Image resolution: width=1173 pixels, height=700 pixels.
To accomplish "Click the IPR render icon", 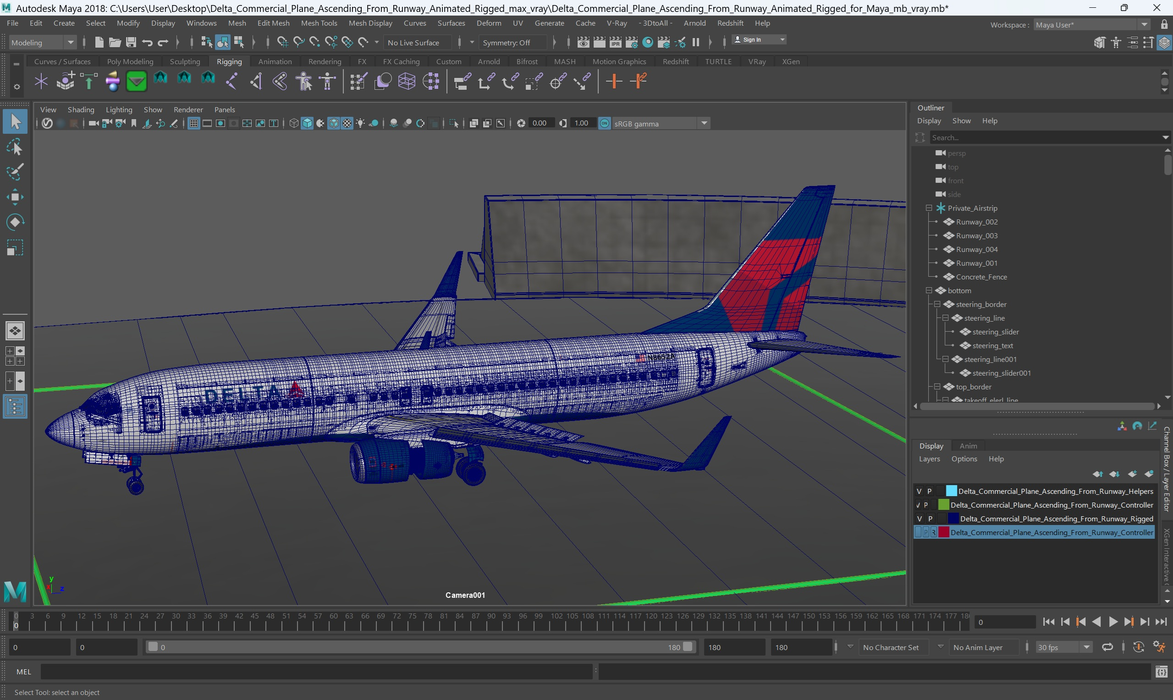I will [615, 43].
